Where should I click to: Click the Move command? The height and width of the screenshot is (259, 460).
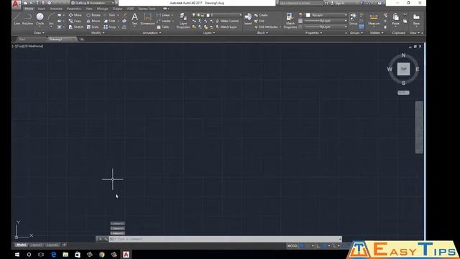(75, 15)
